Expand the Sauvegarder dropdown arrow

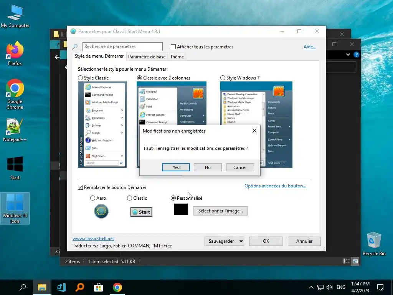point(241,241)
